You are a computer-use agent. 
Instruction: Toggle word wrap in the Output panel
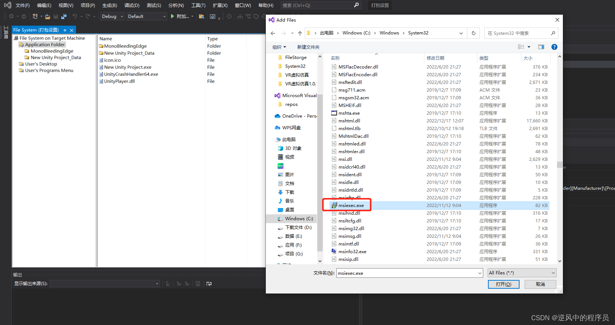(x=209, y=283)
